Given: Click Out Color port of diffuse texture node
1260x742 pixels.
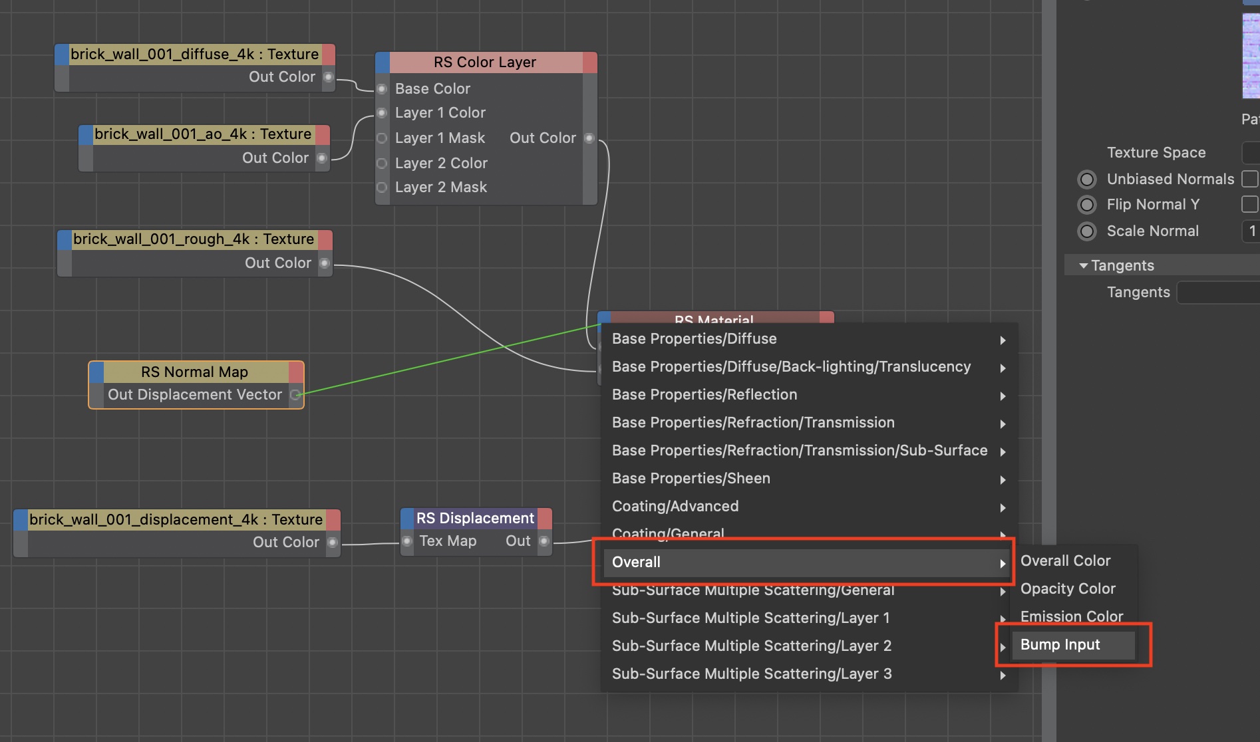Looking at the screenshot, I should [x=328, y=77].
